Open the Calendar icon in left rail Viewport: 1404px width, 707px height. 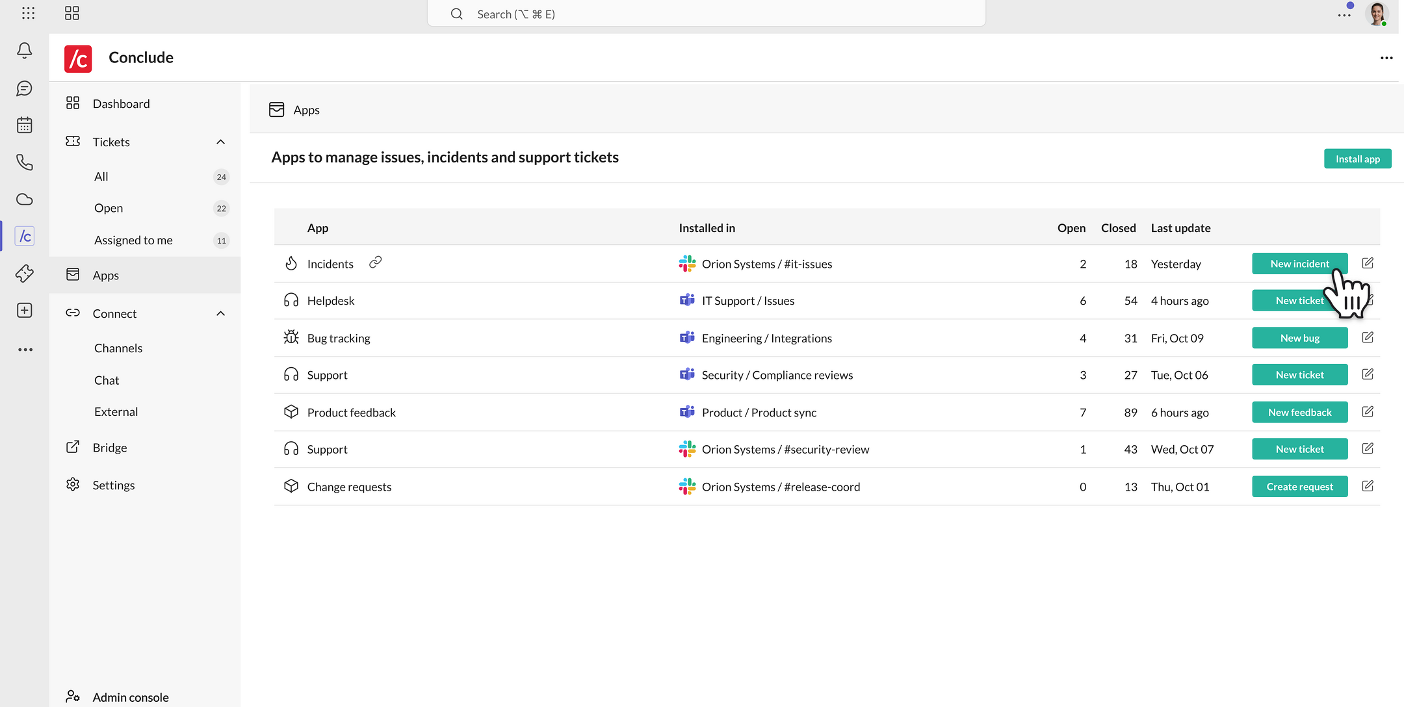[x=25, y=125]
